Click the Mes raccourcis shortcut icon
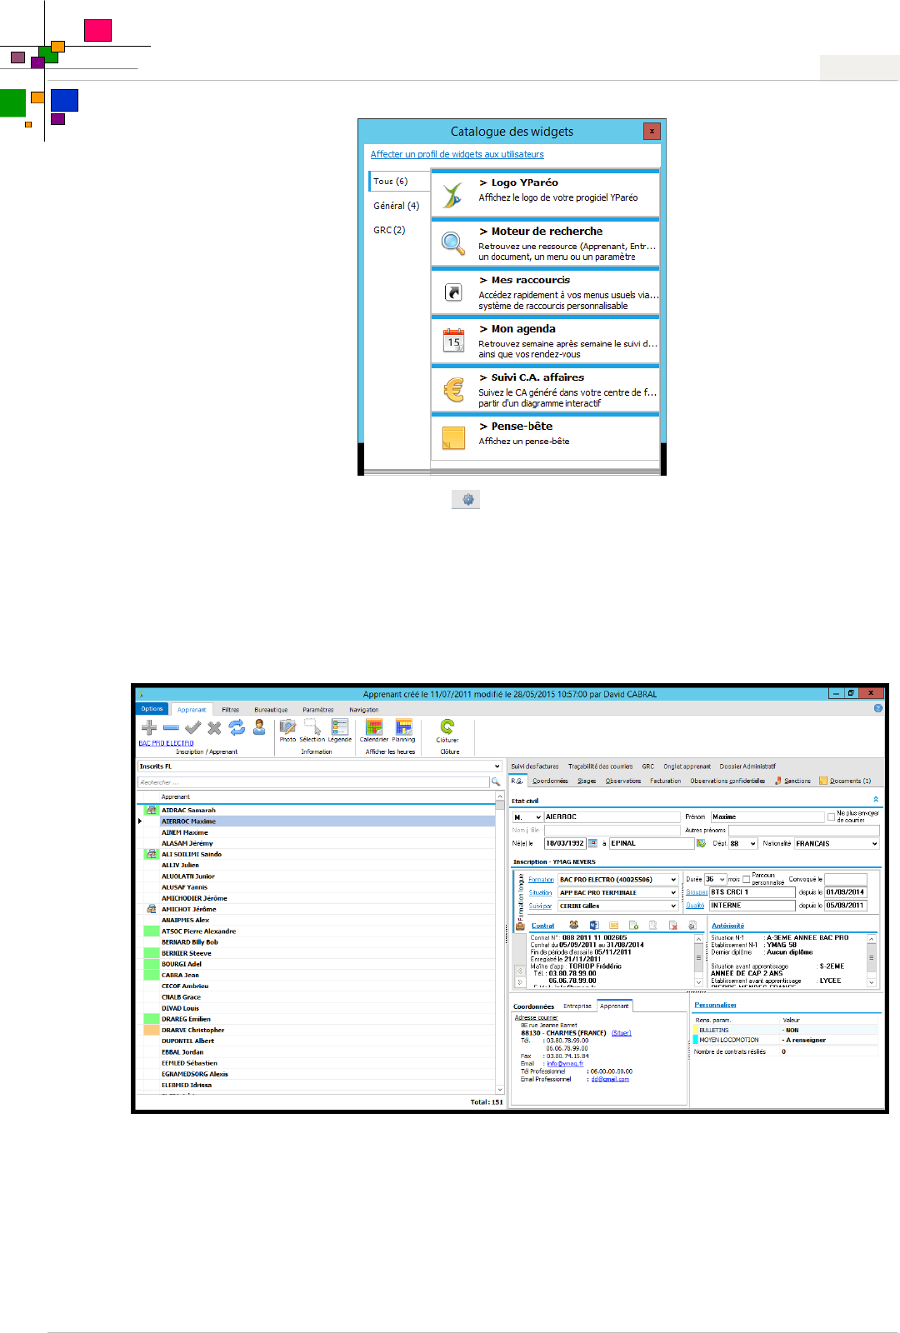Viewport: 900px width, 1333px height. (453, 292)
